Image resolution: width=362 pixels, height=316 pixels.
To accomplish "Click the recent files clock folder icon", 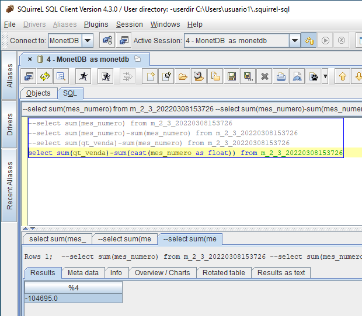I will point(199,76).
